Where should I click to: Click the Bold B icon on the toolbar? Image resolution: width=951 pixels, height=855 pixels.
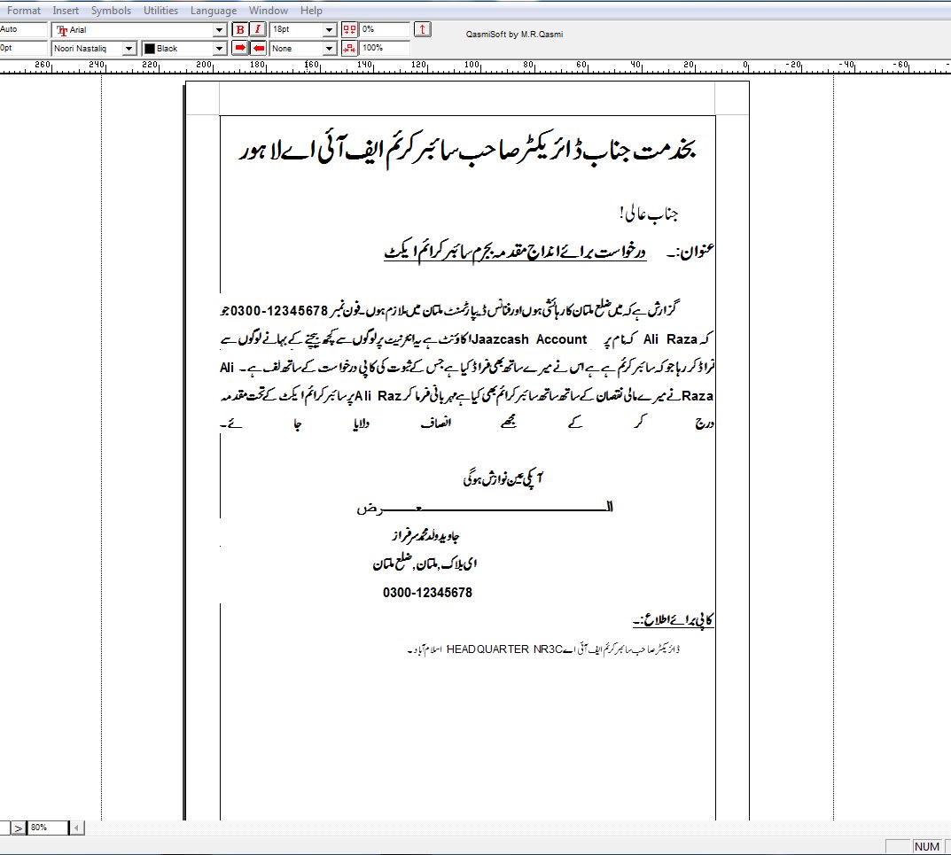coord(240,28)
